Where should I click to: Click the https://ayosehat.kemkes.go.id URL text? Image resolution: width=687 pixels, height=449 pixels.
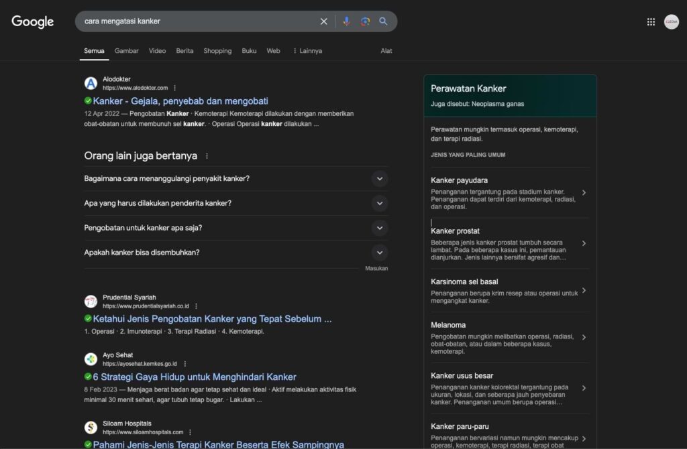[x=140, y=364]
